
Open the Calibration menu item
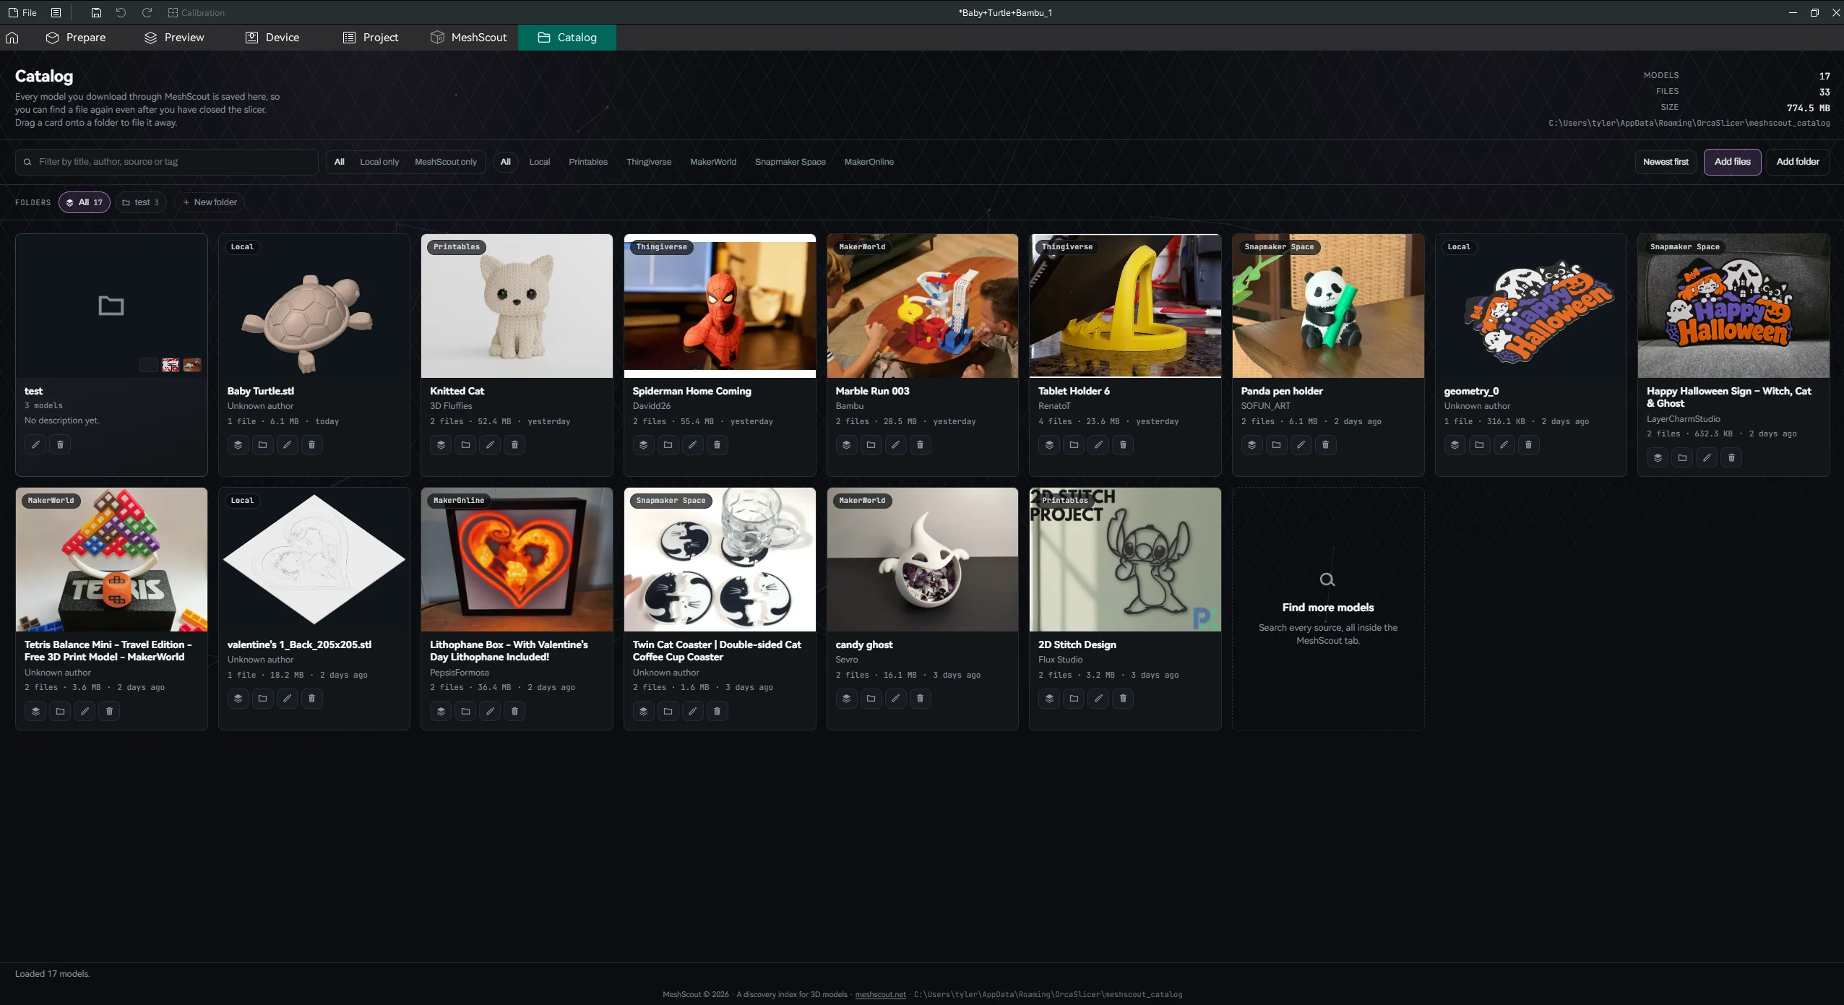pos(196,12)
